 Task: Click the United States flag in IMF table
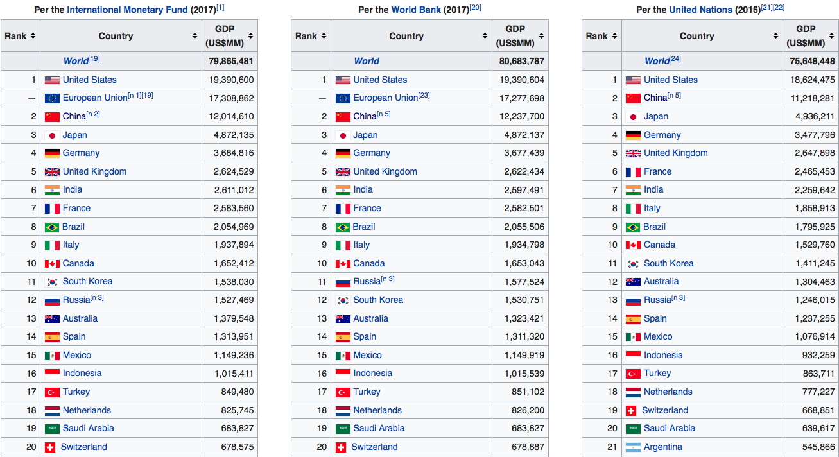tap(52, 80)
